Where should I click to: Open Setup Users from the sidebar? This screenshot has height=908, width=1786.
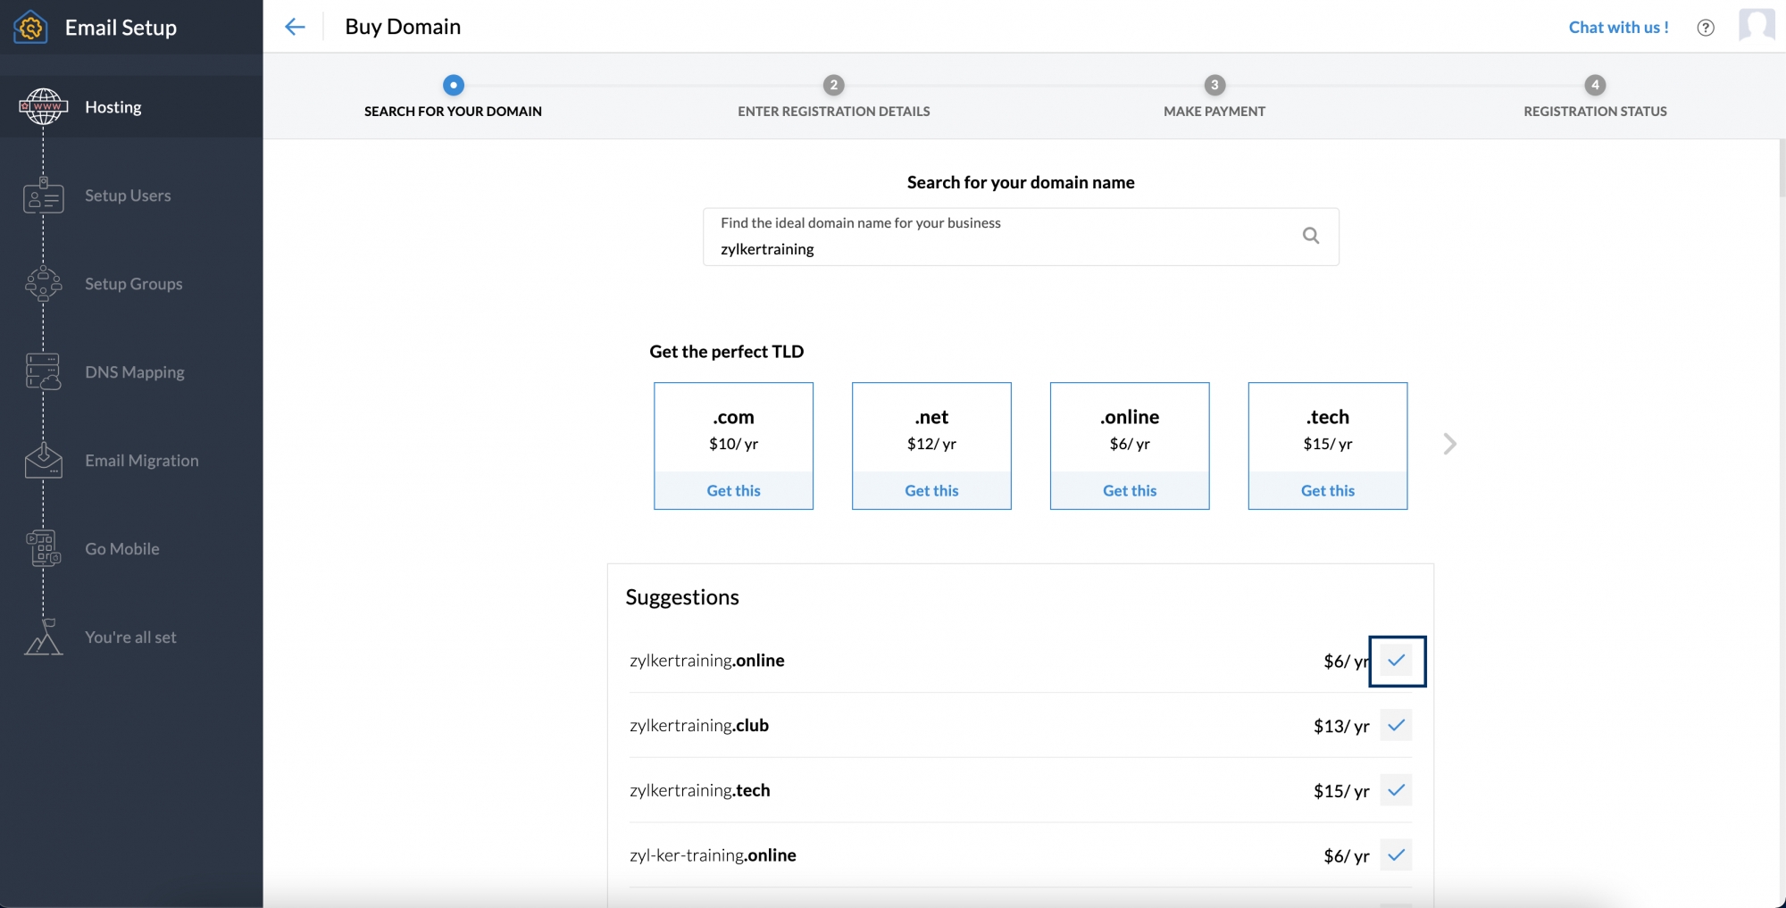[x=43, y=196]
